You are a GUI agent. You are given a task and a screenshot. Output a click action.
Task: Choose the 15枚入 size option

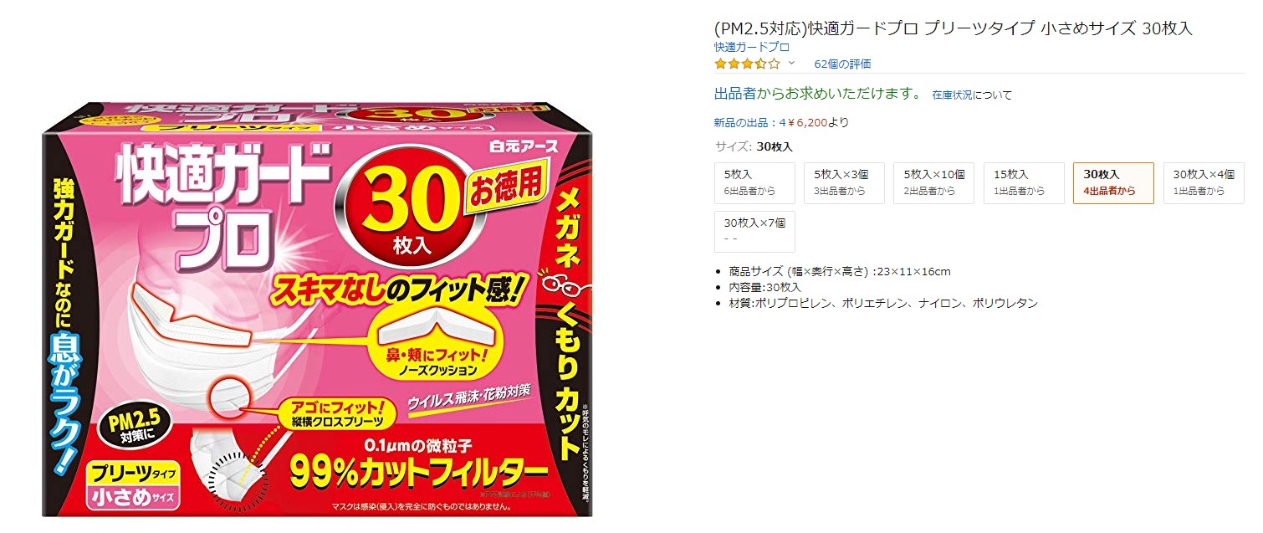click(x=1025, y=182)
